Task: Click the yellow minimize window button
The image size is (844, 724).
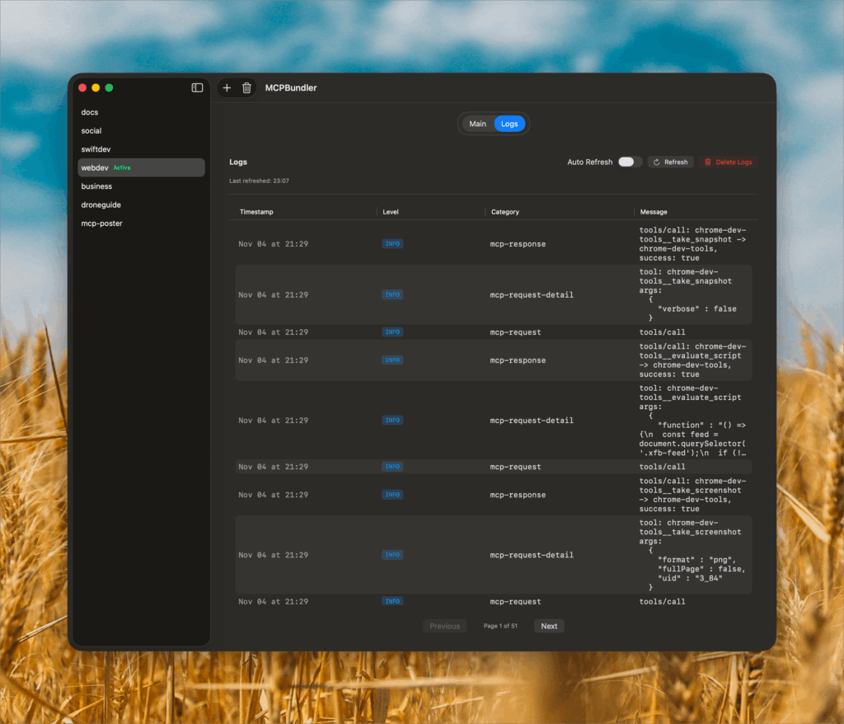Action: coord(96,87)
